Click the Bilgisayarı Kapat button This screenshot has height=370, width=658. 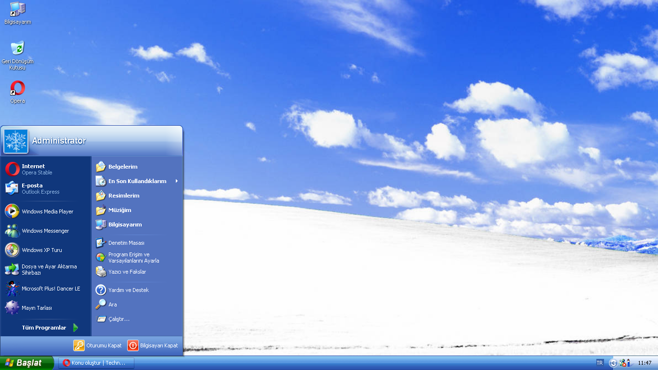tap(153, 345)
